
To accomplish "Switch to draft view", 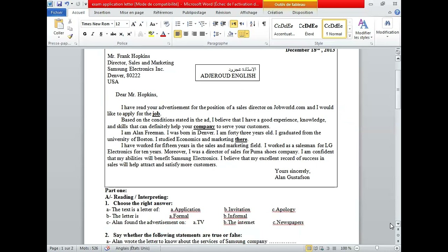I will tap(334, 248).
